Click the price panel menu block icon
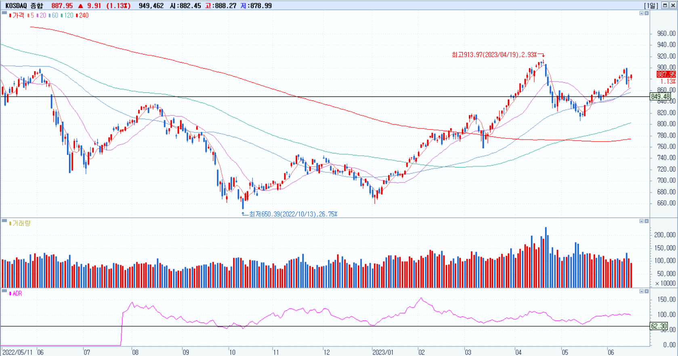This screenshot has height=356, width=678. [x=4, y=13]
